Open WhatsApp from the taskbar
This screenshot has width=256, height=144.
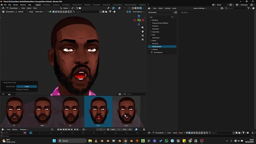(166, 141)
